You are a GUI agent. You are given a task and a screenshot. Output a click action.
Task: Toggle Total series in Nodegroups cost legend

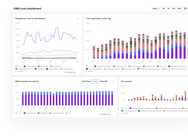(x=19, y=66)
